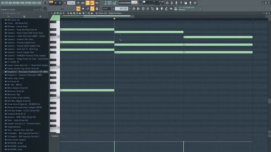Click the view project info bubble icon
Screen dimensions: 271x152
(x=195, y=3)
